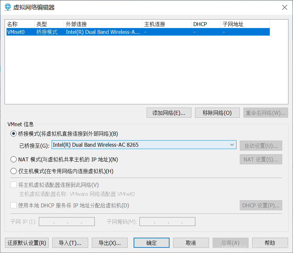This screenshot has width=293, height=253.
Task: Click the 自动设置(U)... button
Action: pos(261,145)
